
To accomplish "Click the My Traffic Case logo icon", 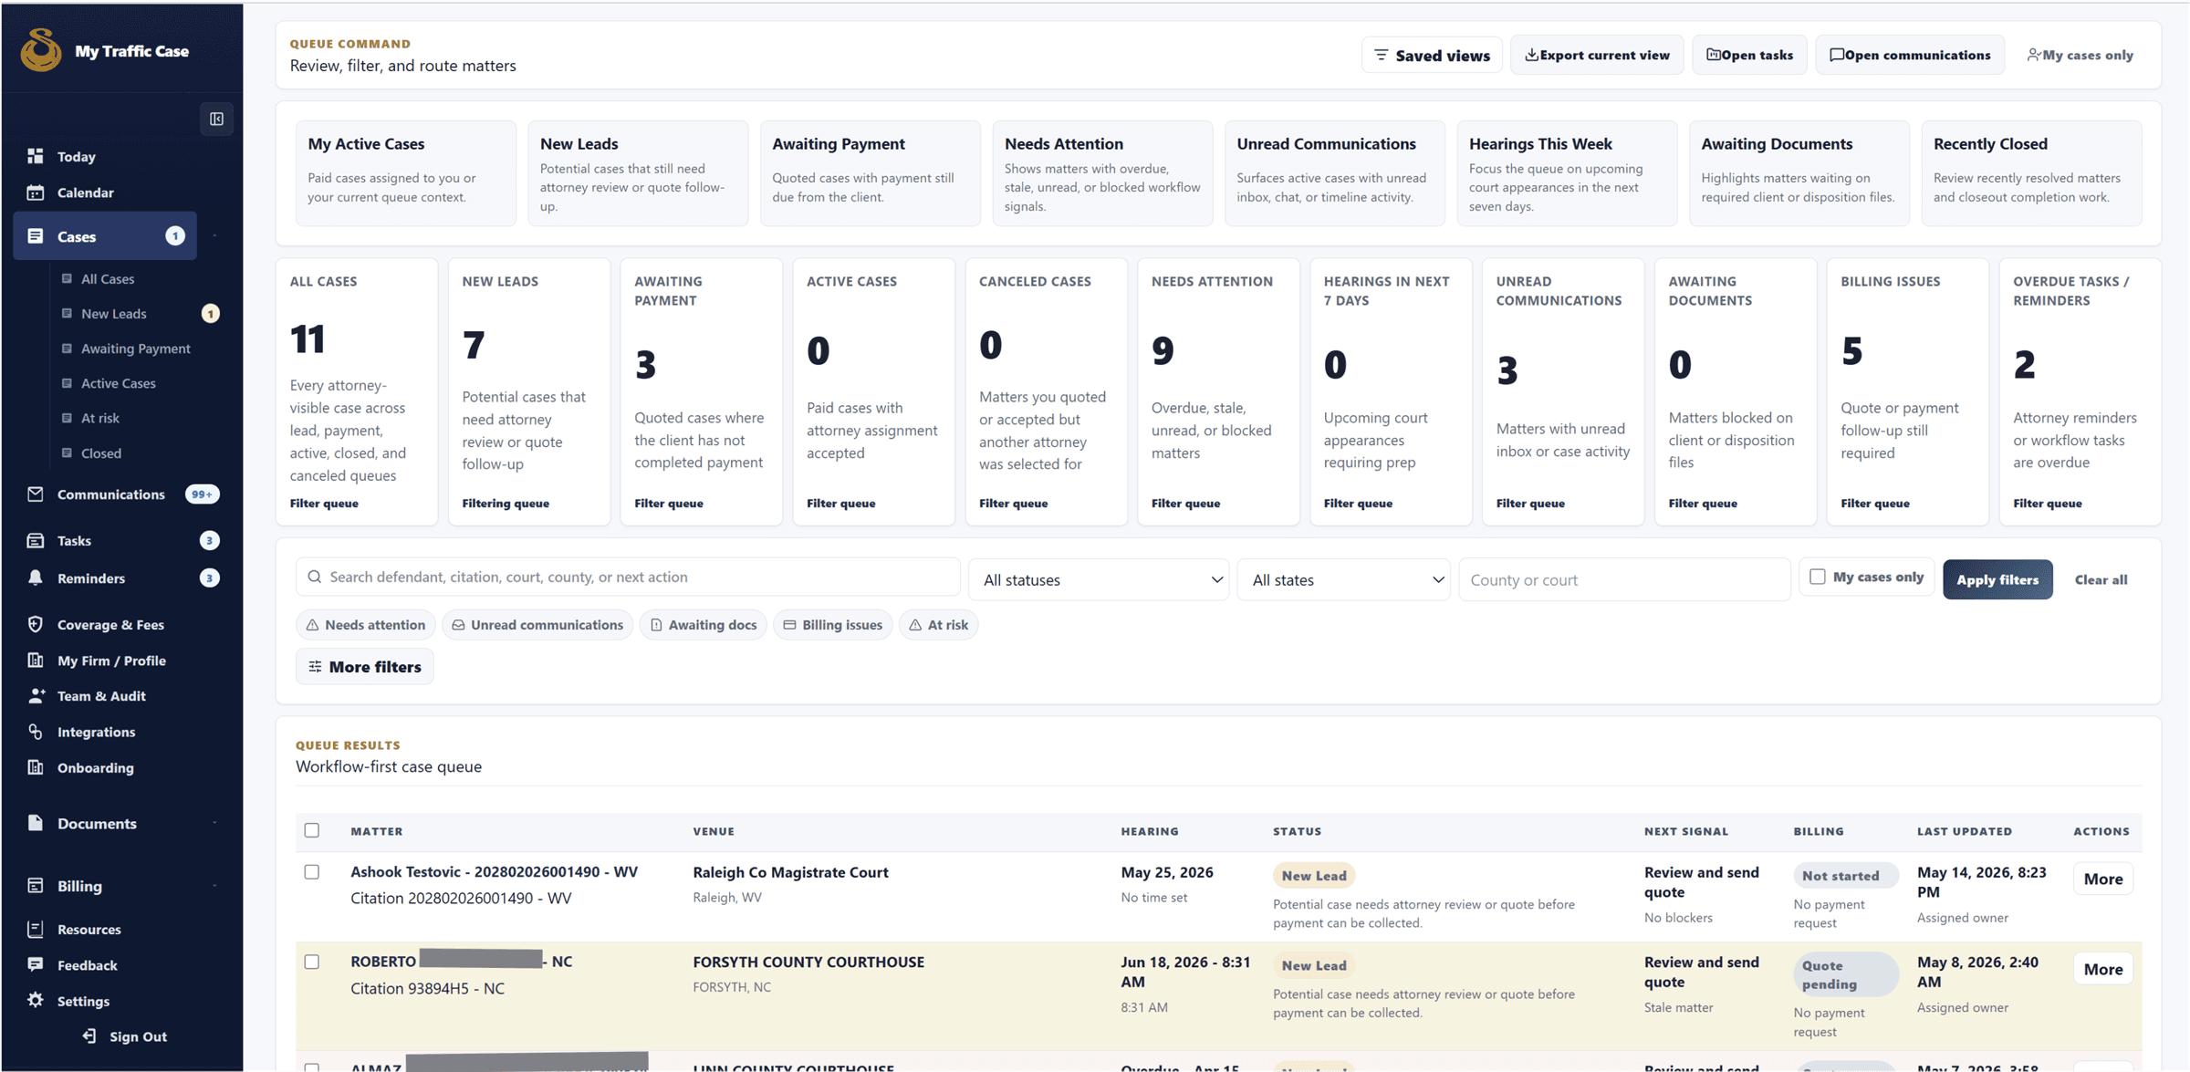I will pyautogui.click(x=41, y=50).
